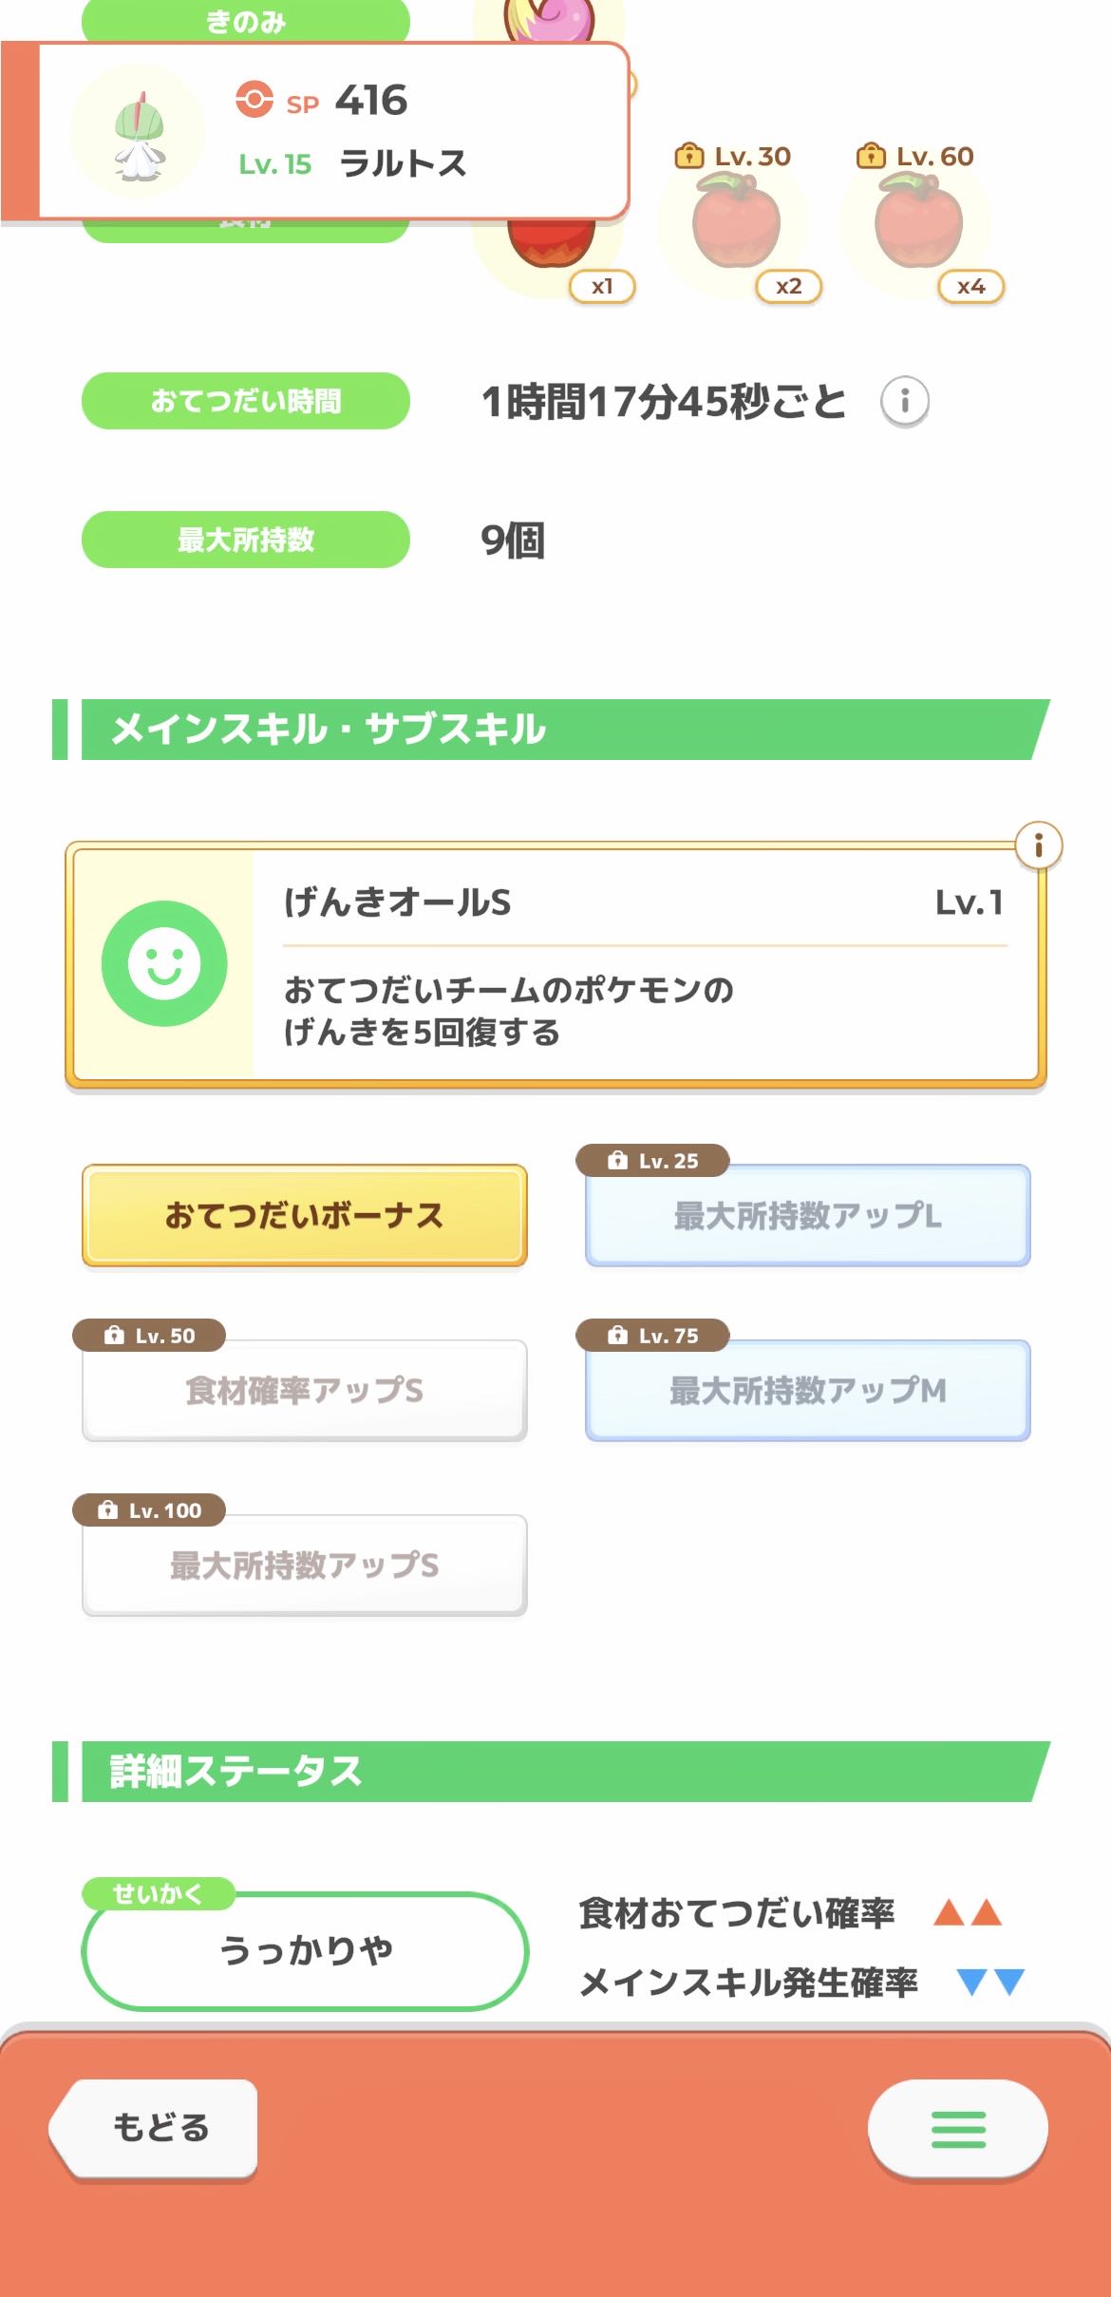Image resolution: width=1111 pixels, height=2297 pixels.
Task: Tap locked sub skill 最大所持数アップL
Action: (807, 1216)
